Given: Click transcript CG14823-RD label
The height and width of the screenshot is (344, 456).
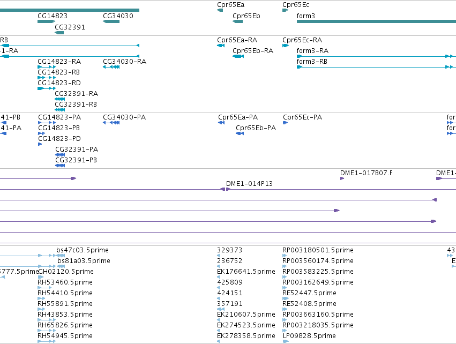Looking at the screenshot, I should (59, 83).
